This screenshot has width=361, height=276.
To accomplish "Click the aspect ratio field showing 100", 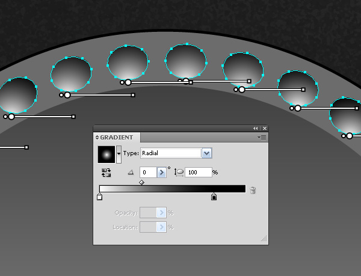I will (198, 172).
